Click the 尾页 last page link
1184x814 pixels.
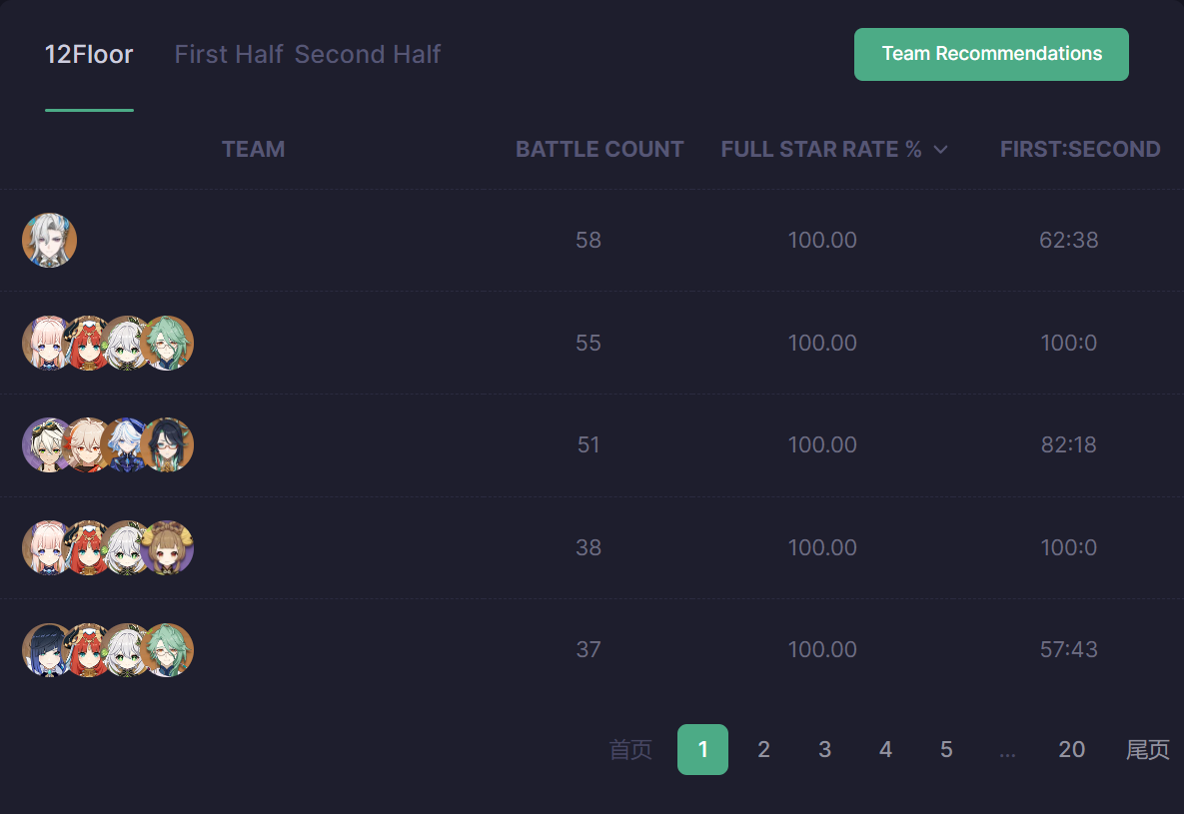pyautogui.click(x=1147, y=750)
